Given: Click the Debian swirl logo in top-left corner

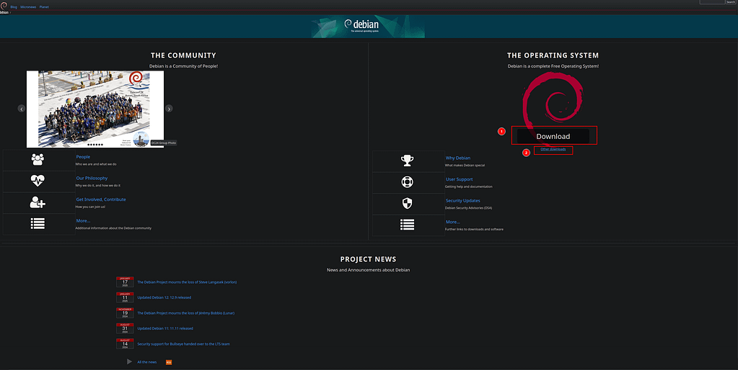Looking at the screenshot, I should tap(4, 5).
